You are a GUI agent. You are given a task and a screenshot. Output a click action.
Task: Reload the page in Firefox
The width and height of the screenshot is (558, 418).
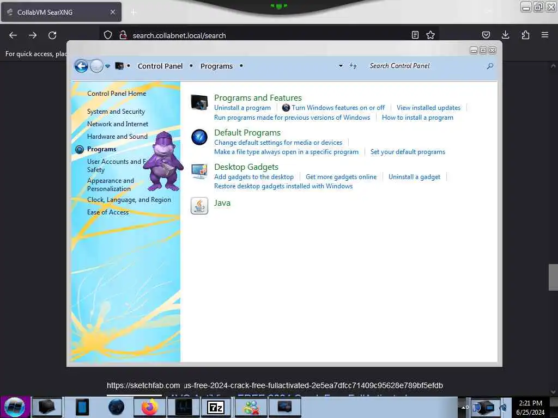[x=52, y=35]
